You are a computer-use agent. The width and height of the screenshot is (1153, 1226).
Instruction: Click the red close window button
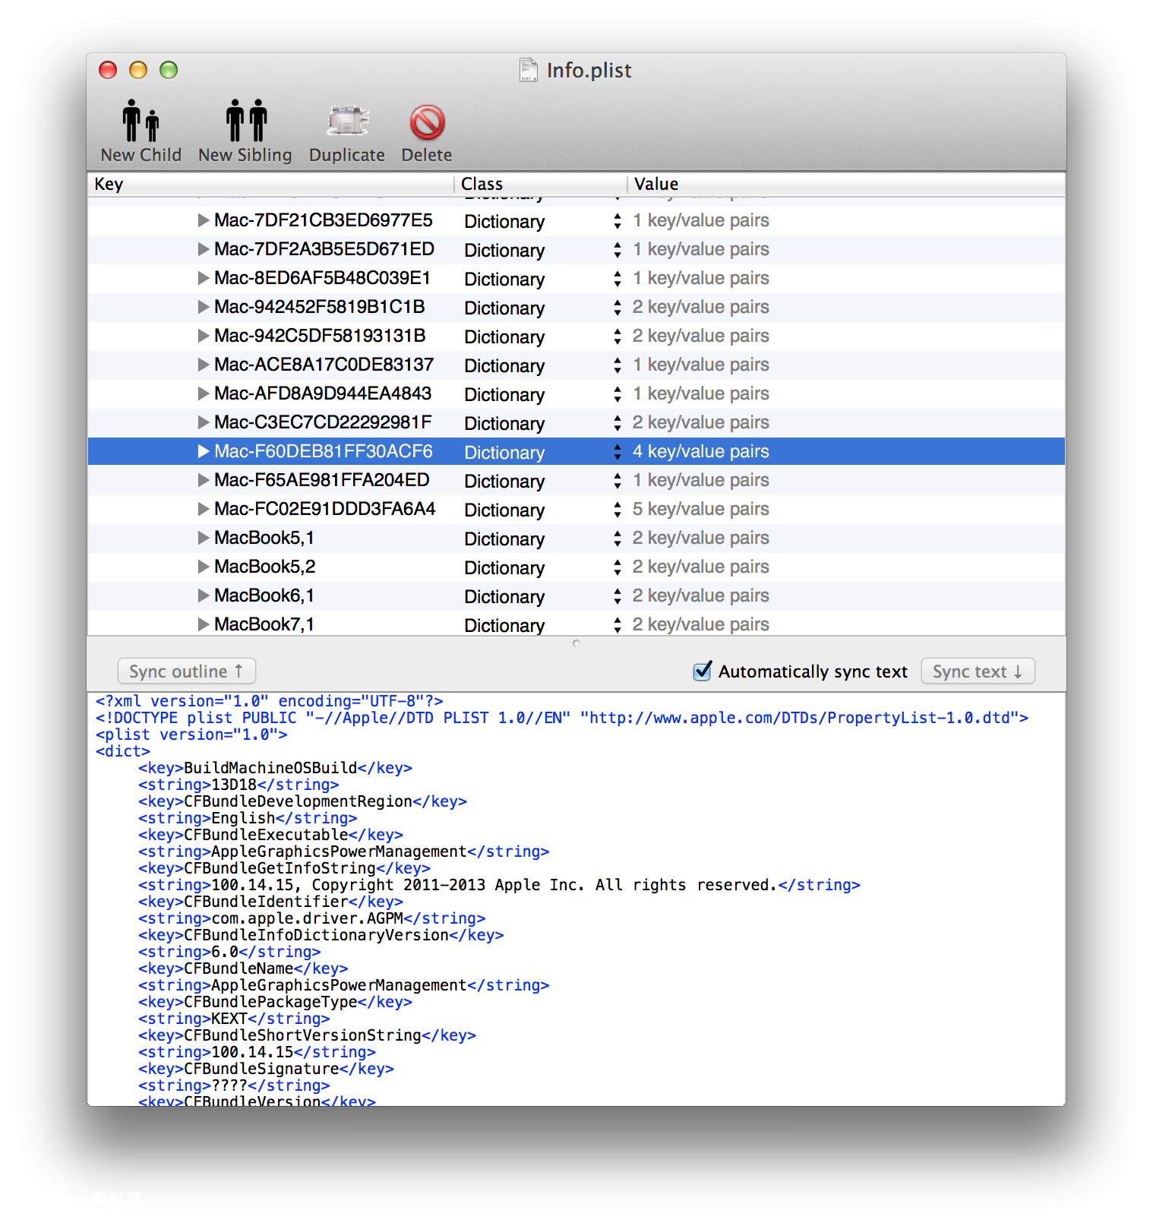pos(108,70)
